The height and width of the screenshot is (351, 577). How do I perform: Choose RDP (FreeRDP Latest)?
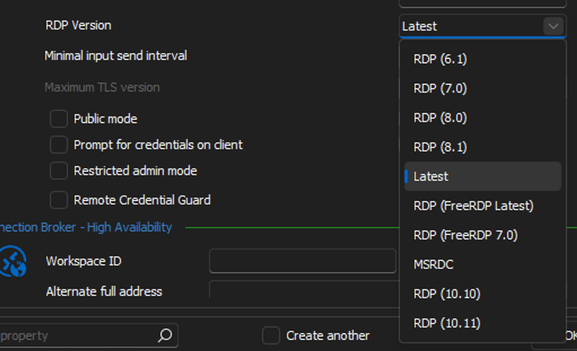pos(473,206)
